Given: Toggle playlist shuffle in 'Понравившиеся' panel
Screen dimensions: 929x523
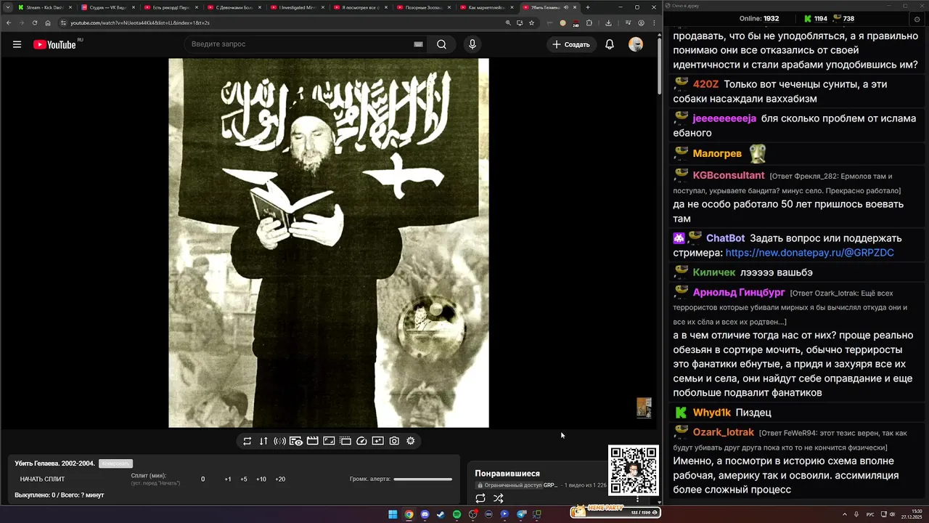Looking at the screenshot, I should [499, 498].
